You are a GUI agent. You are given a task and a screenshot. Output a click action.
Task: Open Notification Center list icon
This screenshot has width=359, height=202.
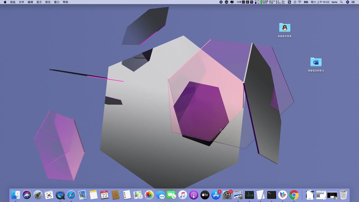click(353, 2)
